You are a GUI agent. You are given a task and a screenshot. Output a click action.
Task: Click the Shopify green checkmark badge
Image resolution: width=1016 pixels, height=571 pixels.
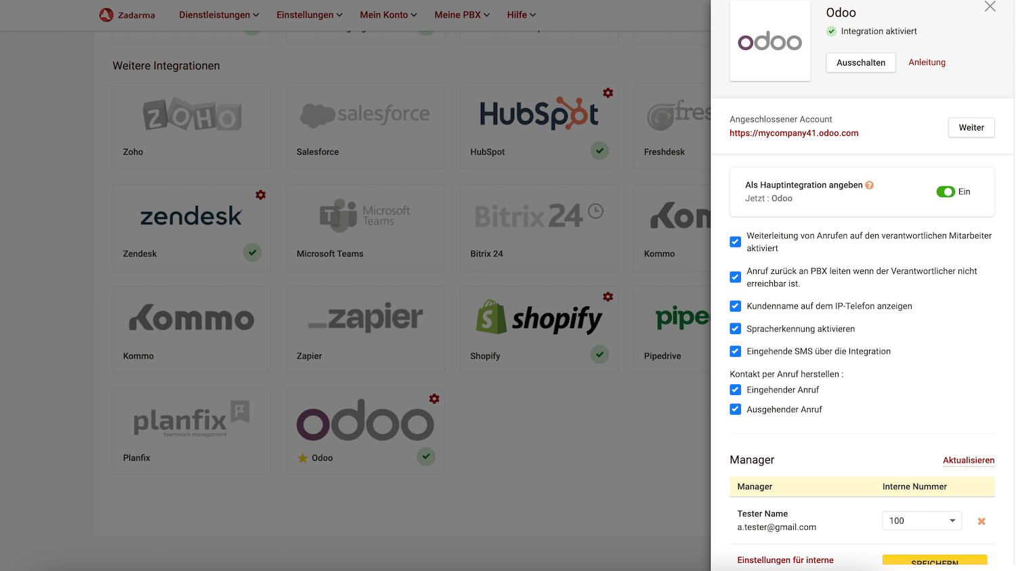(x=599, y=355)
